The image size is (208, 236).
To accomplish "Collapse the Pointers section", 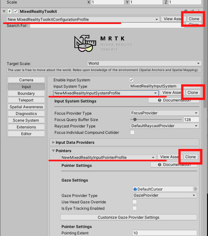I will click(53, 151).
